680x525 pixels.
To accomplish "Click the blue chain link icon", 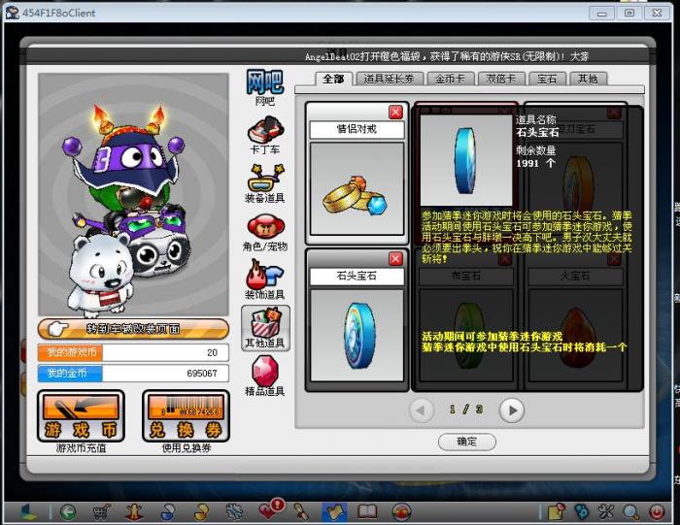I will tap(582, 512).
